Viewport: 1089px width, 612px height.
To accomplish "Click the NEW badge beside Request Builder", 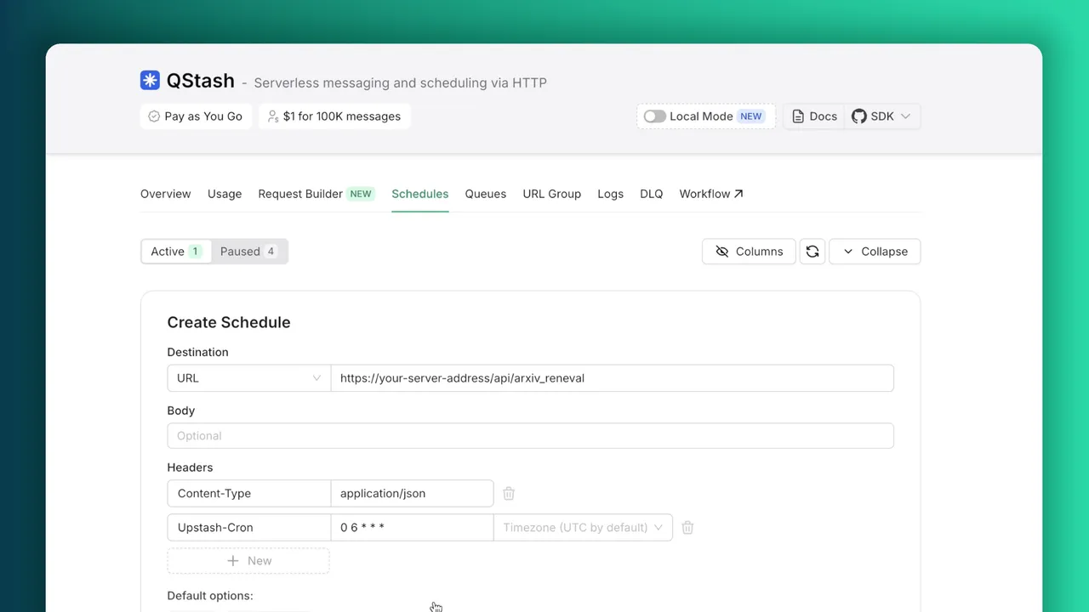I will coord(361,194).
